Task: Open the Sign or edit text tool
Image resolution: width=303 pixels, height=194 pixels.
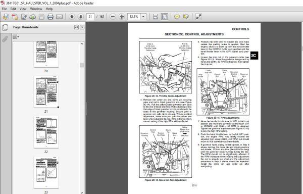Action: point(24,17)
